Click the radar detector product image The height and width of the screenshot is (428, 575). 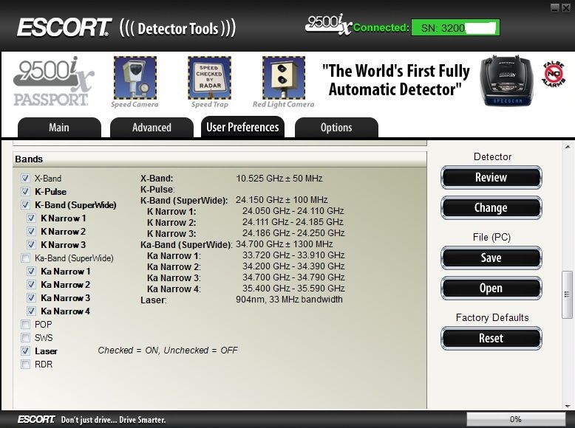pyautogui.click(x=506, y=80)
